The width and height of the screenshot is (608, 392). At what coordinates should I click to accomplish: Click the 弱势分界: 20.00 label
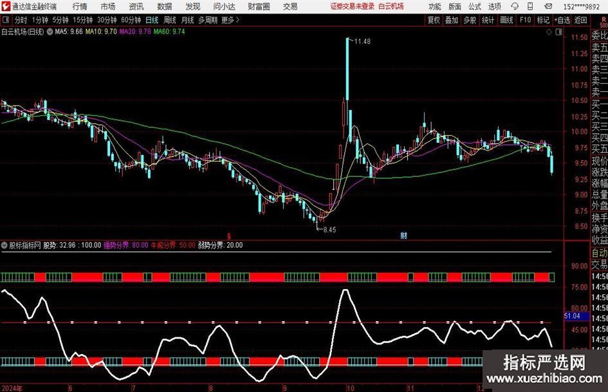[x=220, y=245]
